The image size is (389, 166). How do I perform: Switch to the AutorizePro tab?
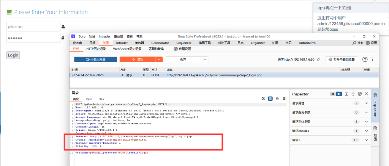click(x=307, y=43)
